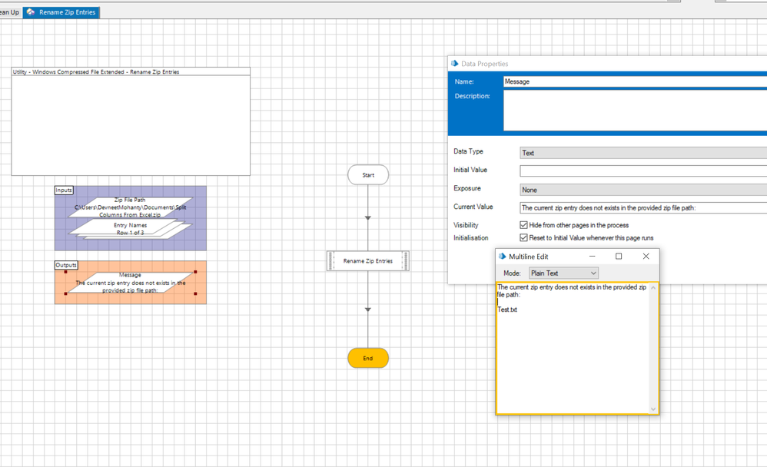Select the Entry Names collection stage
The width and height of the screenshot is (767, 467).
[x=130, y=229]
